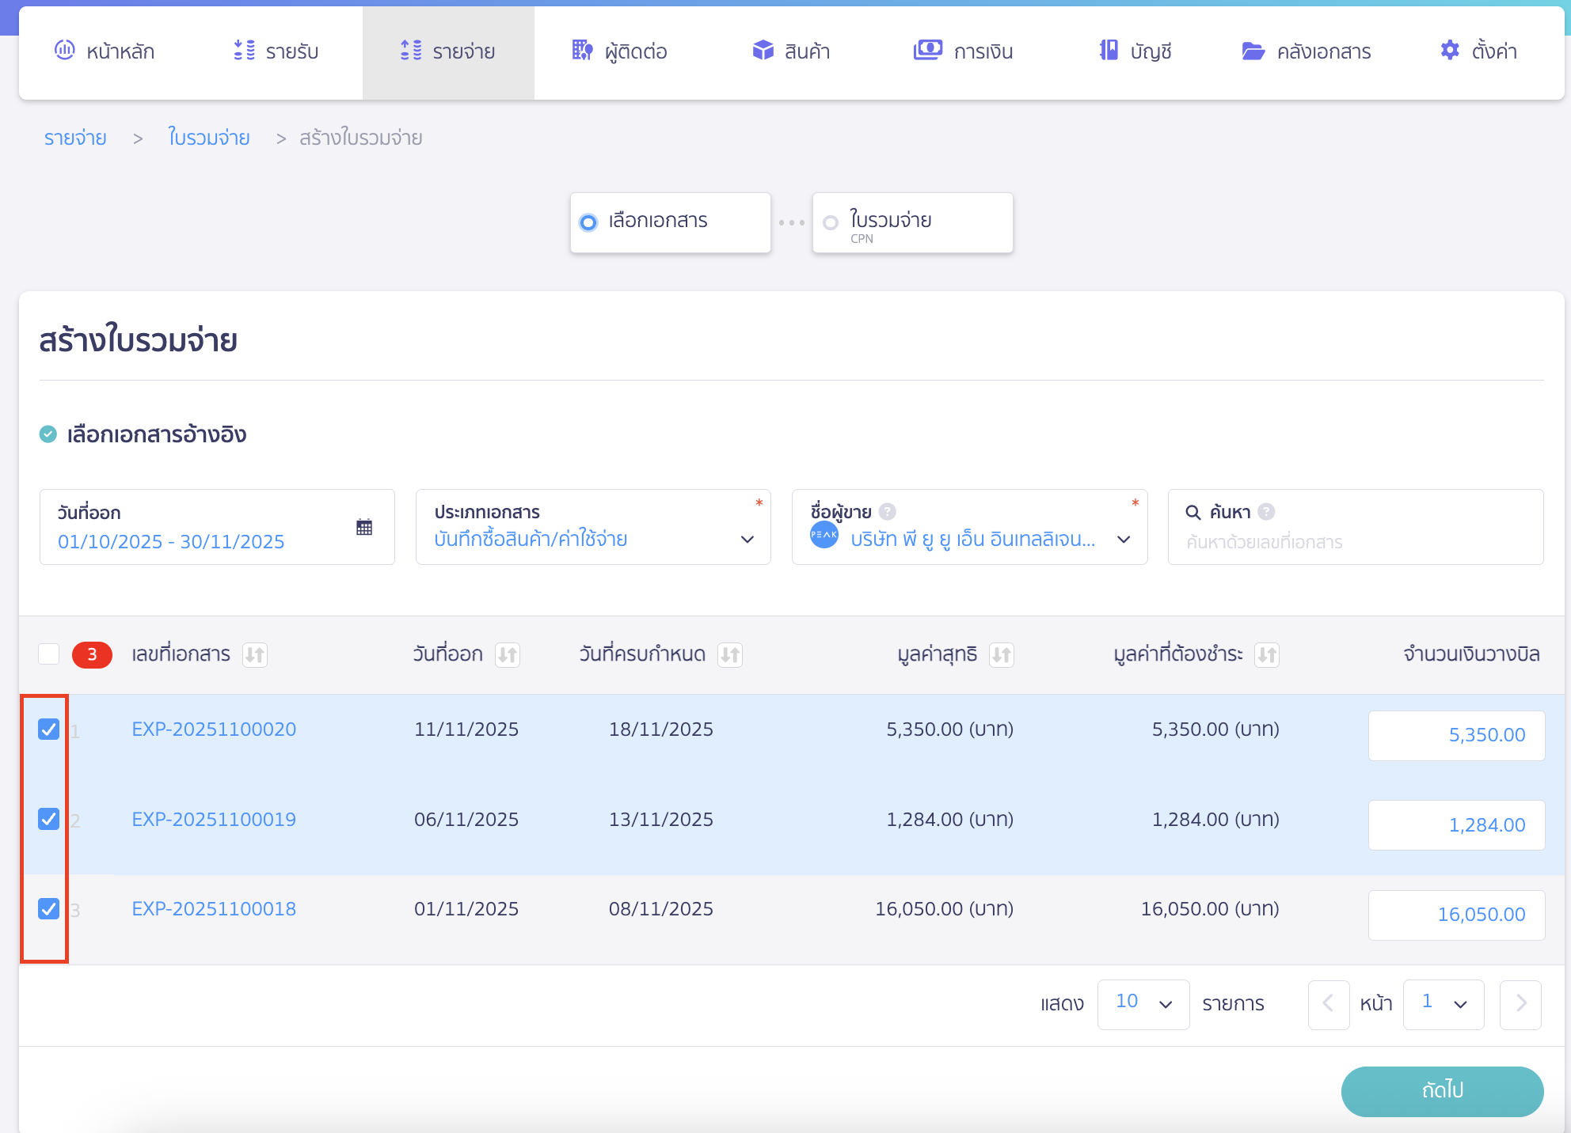Open ตั้งค่า settings gear icon
This screenshot has height=1133, width=1571.
(x=1450, y=50)
